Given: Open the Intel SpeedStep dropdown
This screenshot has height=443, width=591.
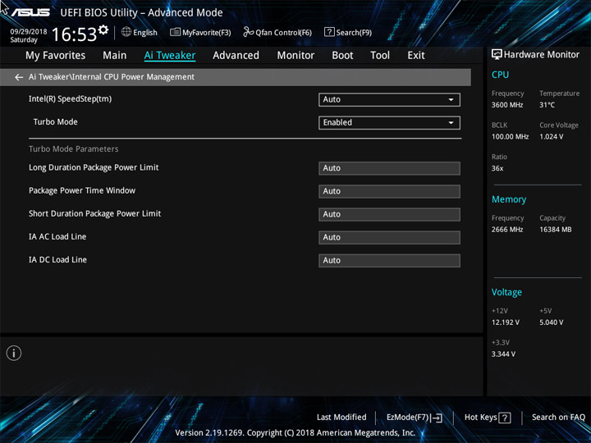Looking at the screenshot, I should click(x=389, y=100).
